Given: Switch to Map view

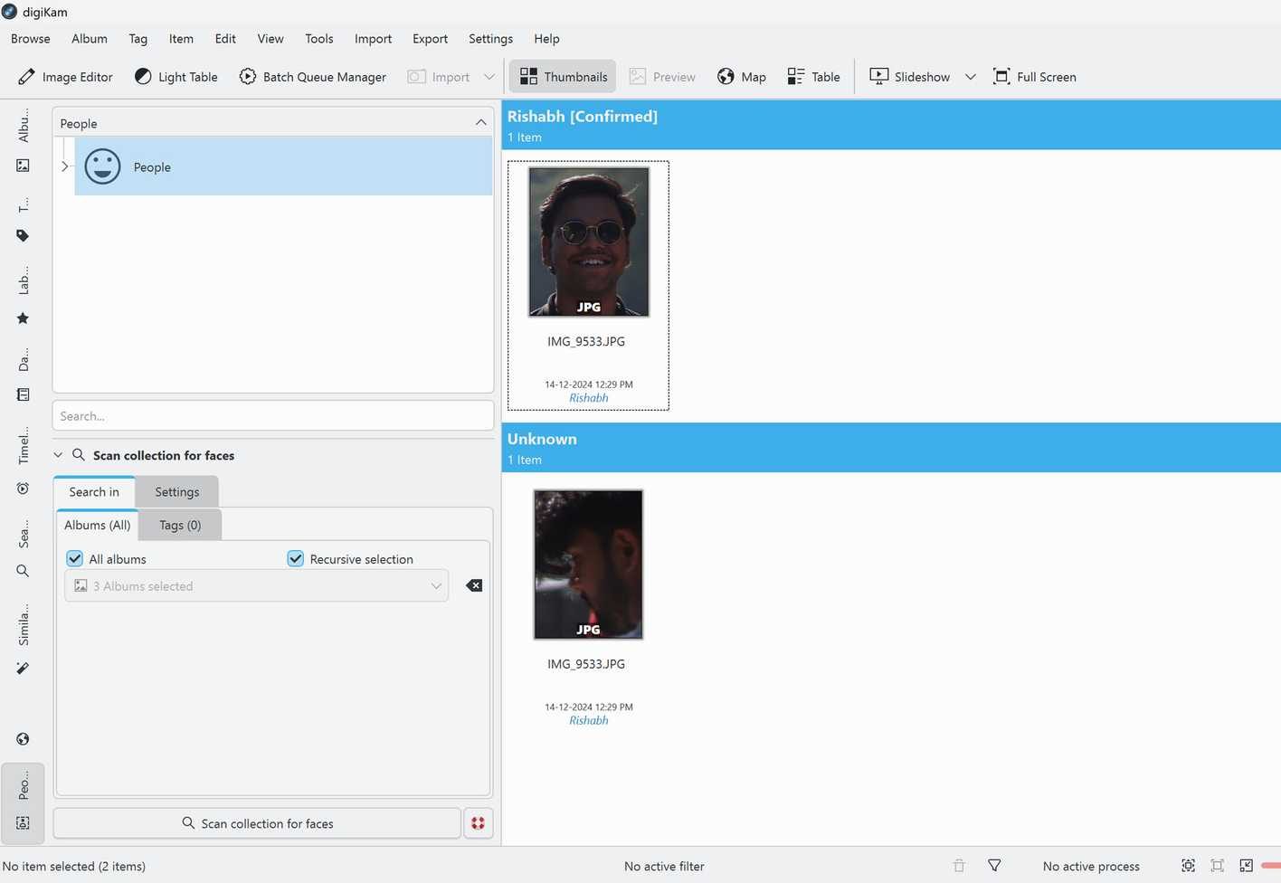Looking at the screenshot, I should 740,76.
